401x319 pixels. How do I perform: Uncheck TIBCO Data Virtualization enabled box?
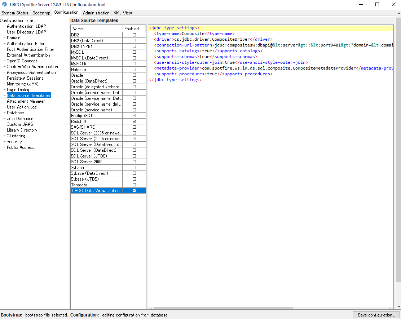pyautogui.click(x=134, y=191)
